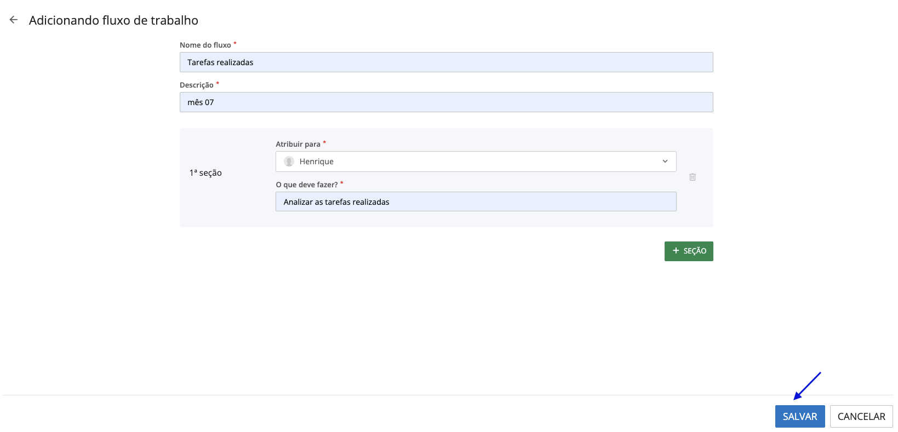Save the workflow with the SALVAR button
The image size is (898, 432).
[799, 417]
